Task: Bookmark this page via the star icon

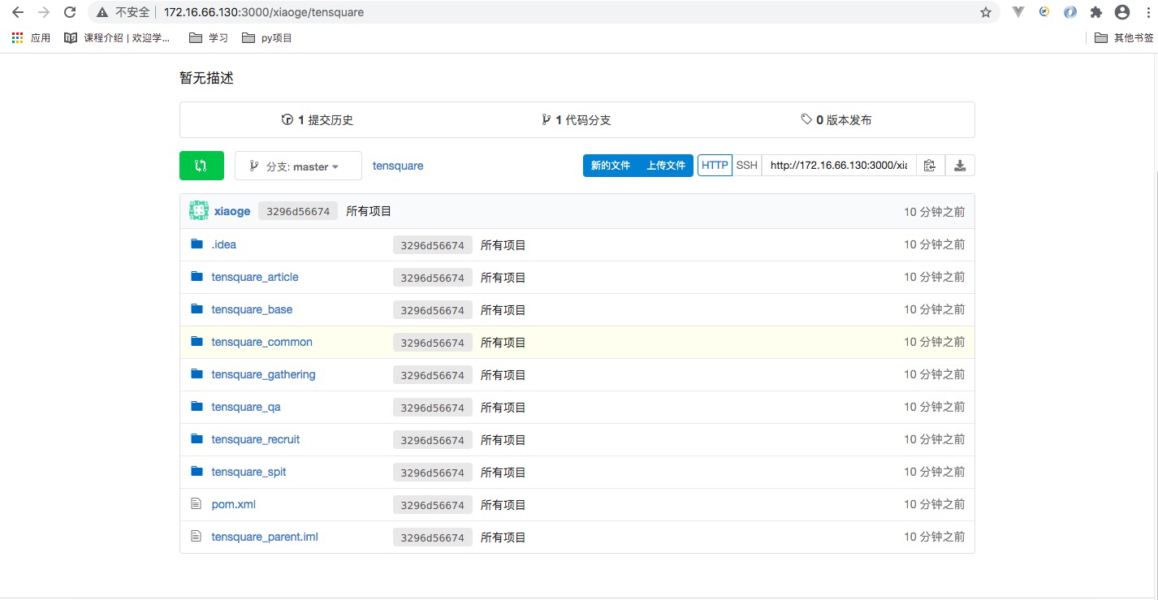Action: click(x=985, y=12)
